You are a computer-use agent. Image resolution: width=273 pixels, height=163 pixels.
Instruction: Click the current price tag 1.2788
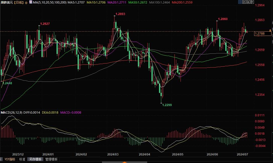[x=263, y=34]
